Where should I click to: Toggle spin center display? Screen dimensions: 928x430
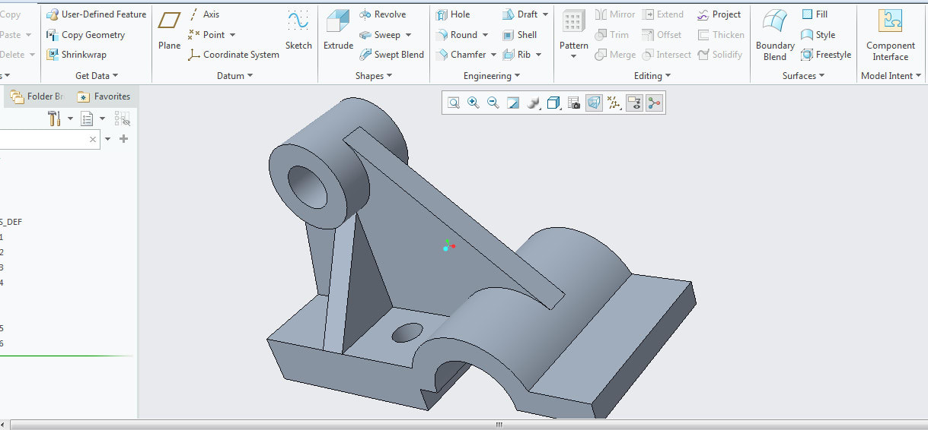653,103
